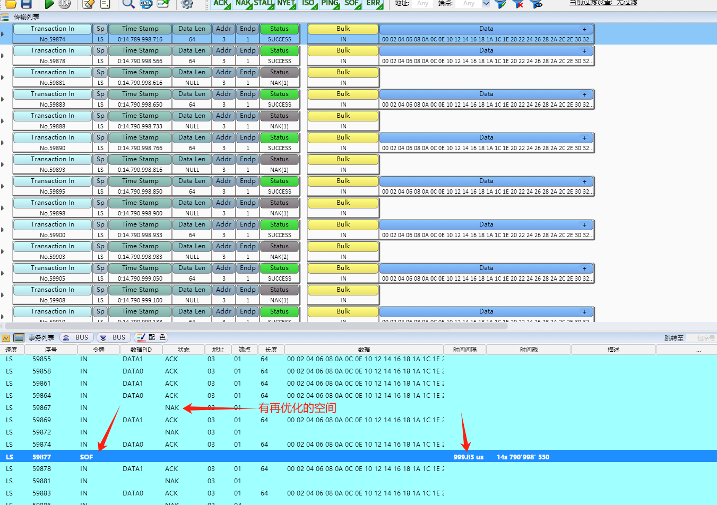Select packet row 59867 with NAK
The image size is (717, 505).
[x=358, y=408]
